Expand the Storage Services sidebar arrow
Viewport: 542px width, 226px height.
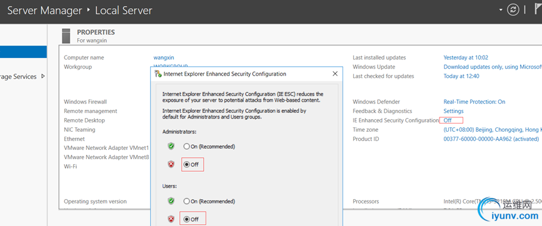[x=43, y=76]
